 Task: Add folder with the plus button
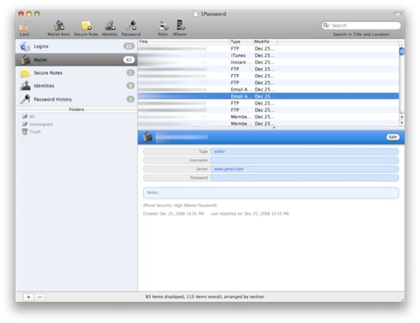click(29, 297)
